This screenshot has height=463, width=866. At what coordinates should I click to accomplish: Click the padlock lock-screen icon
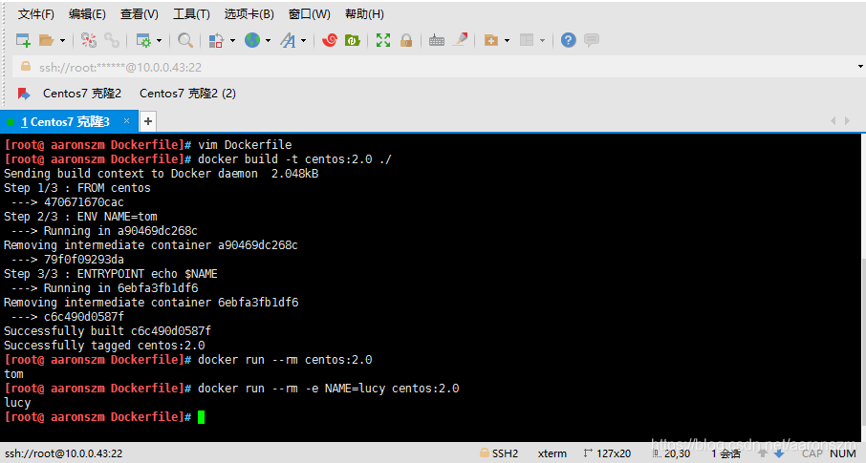click(x=406, y=40)
